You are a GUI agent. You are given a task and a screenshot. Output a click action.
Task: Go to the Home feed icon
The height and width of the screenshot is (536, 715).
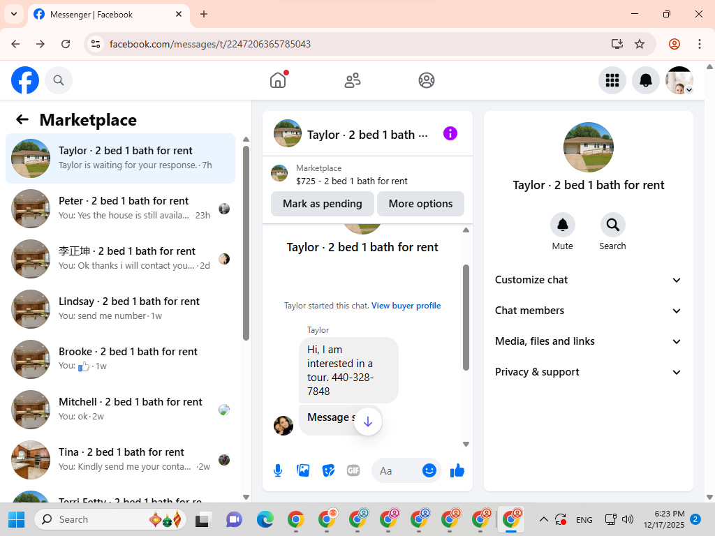point(278,81)
